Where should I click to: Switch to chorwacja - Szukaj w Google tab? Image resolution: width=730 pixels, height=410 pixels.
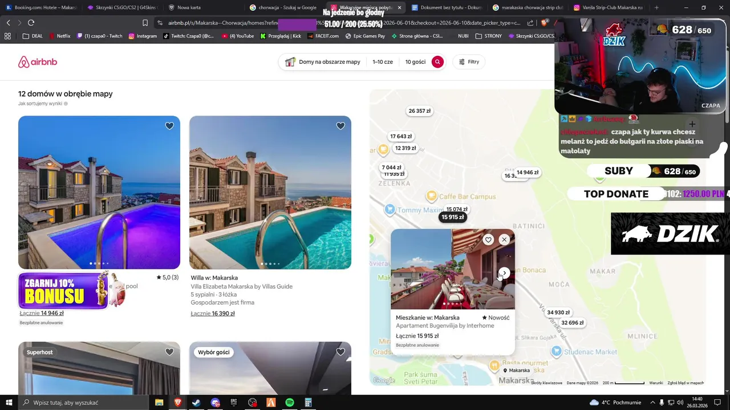point(284,7)
